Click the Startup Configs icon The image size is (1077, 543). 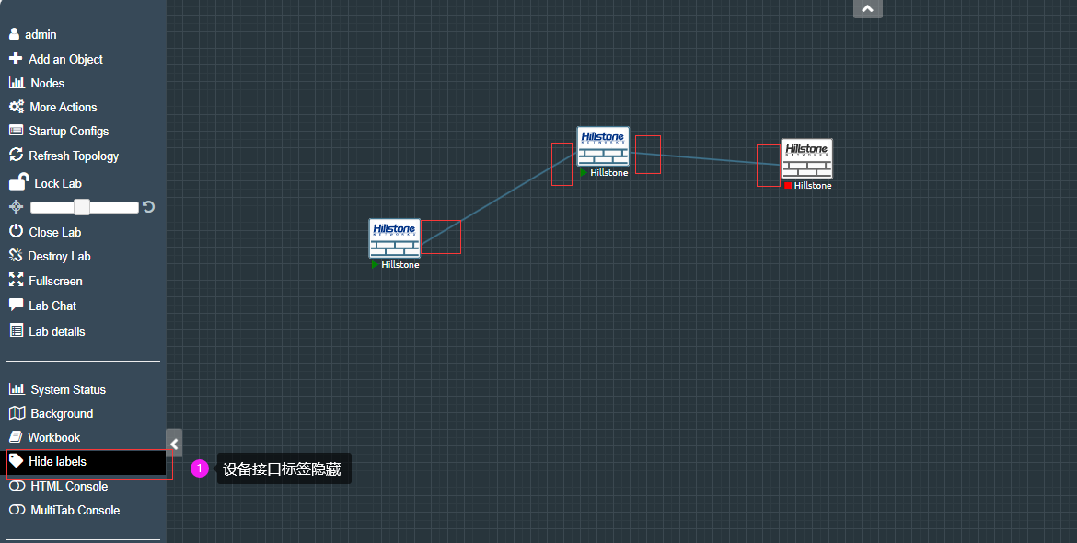[x=16, y=131]
